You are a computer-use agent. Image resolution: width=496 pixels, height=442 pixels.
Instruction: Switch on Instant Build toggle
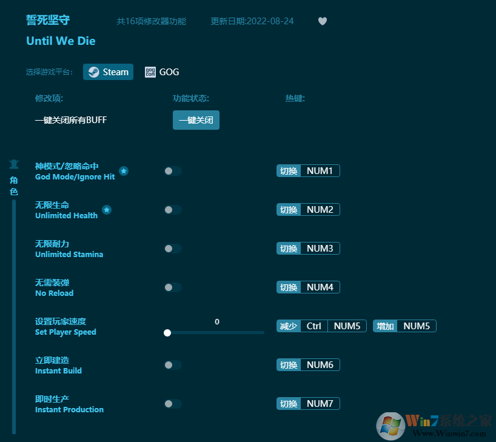pos(173,365)
